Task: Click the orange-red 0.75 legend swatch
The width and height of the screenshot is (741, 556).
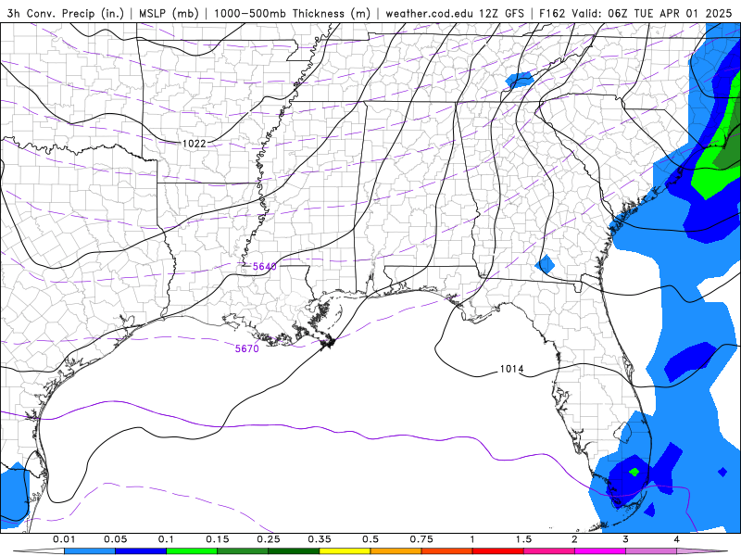Action: coord(447,551)
